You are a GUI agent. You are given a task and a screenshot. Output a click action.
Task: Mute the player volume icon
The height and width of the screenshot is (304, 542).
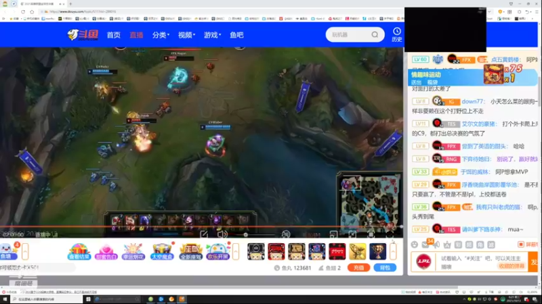[x=222, y=234]
